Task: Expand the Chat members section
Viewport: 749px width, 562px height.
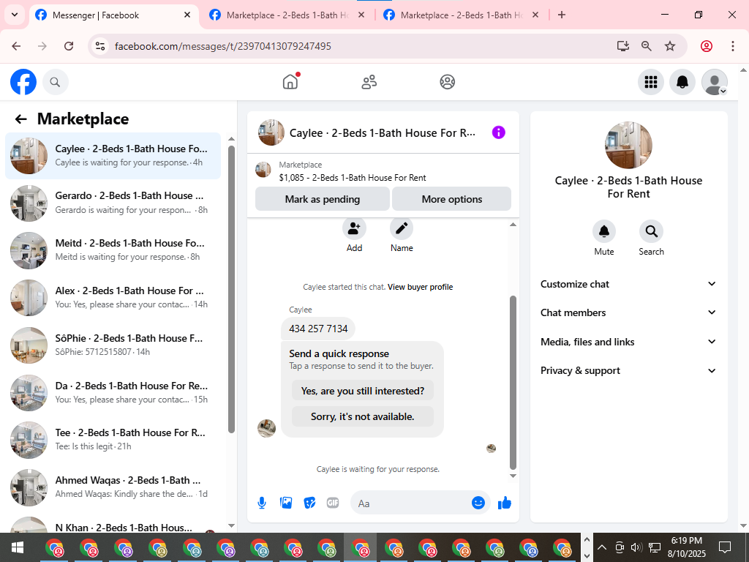Action: (x=628, y=312)
